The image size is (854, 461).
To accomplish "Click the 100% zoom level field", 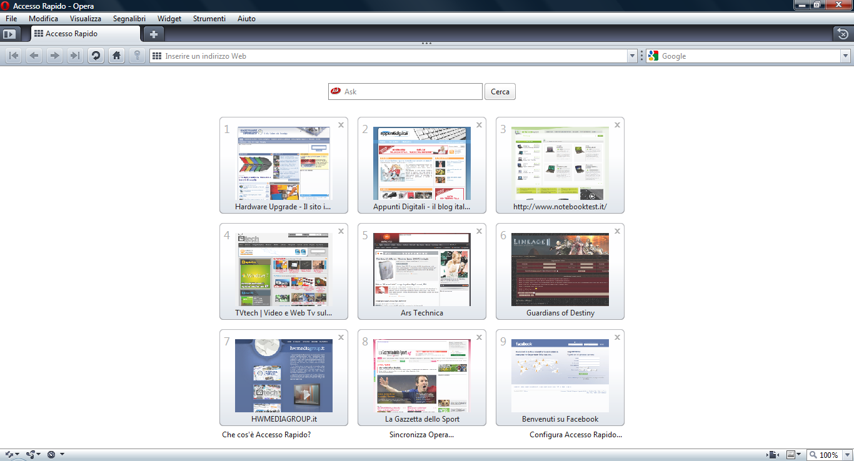I will pos(829,455).
